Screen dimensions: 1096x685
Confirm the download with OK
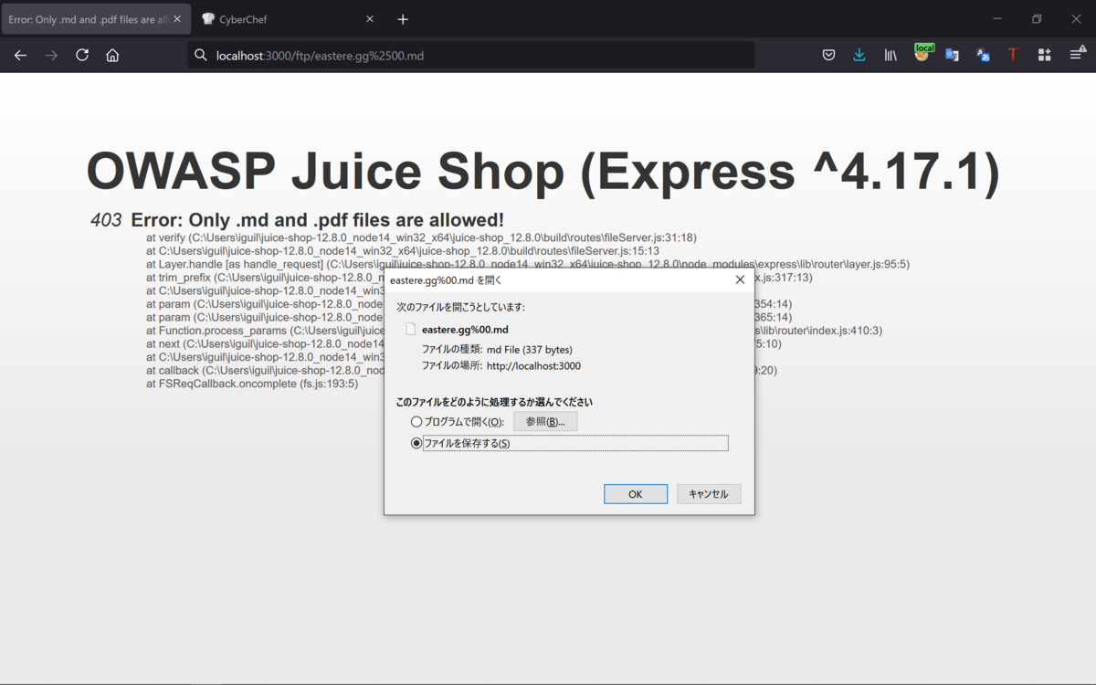(636, 494)
